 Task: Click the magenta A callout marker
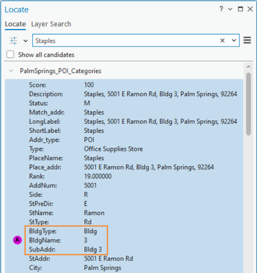tap(17, 240)
